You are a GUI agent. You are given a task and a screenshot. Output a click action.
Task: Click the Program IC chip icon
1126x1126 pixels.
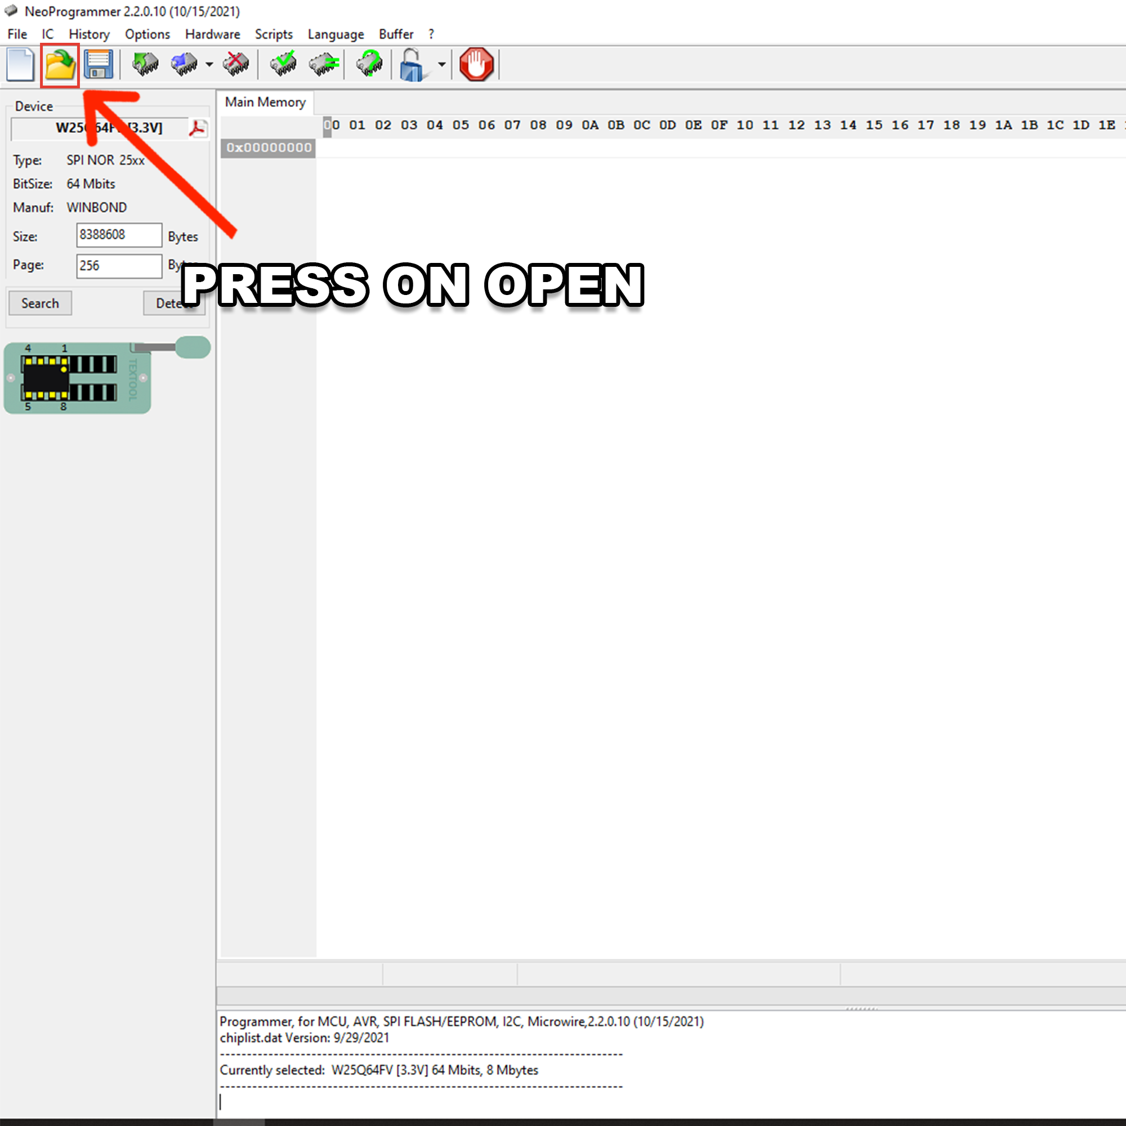coord(185,64)
